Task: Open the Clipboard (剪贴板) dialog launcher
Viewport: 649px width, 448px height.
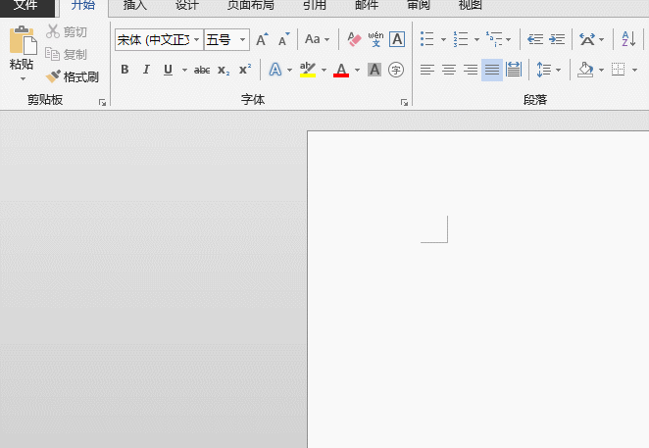Action: tap(102, 102)
